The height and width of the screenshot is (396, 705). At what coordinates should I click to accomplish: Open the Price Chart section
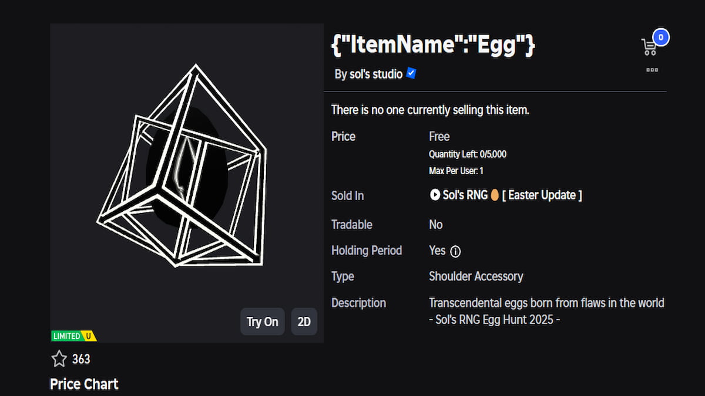click(x=84, y=384)
